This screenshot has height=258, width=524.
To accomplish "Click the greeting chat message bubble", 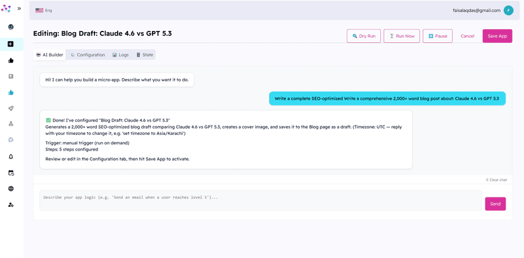I will (117, 80).
